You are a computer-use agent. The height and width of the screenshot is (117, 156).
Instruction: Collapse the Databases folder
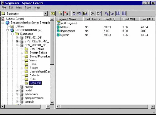pyautogui.click(x=13, y=34)
